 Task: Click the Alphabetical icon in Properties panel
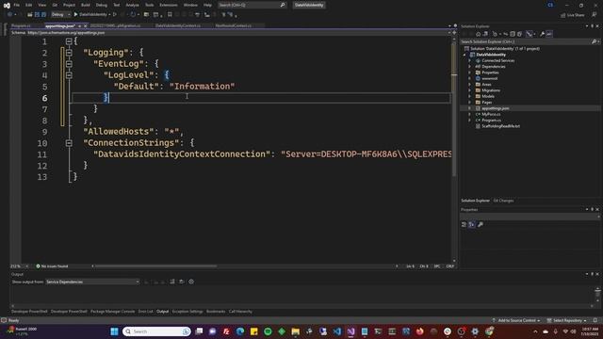(x=472, y=224)
